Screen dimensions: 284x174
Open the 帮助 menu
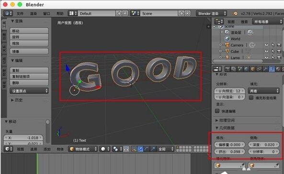click(60, 13)
